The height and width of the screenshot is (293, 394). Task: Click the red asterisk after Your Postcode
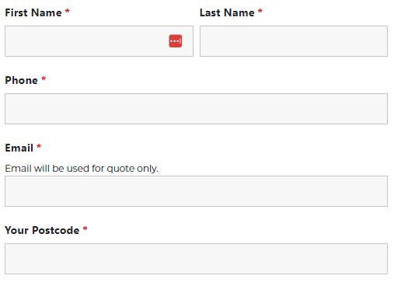coord(85,228)
